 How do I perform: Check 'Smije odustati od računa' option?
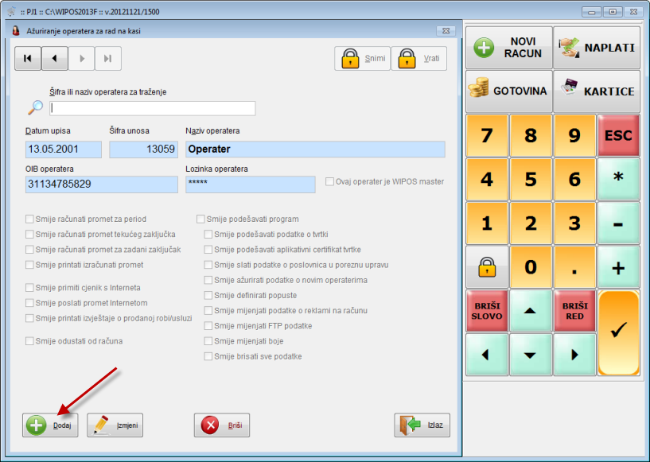click(30, 341)
